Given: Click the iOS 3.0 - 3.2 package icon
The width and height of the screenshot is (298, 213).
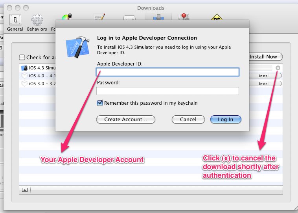Looking at the screenshot, I should [x=24, y=84].
